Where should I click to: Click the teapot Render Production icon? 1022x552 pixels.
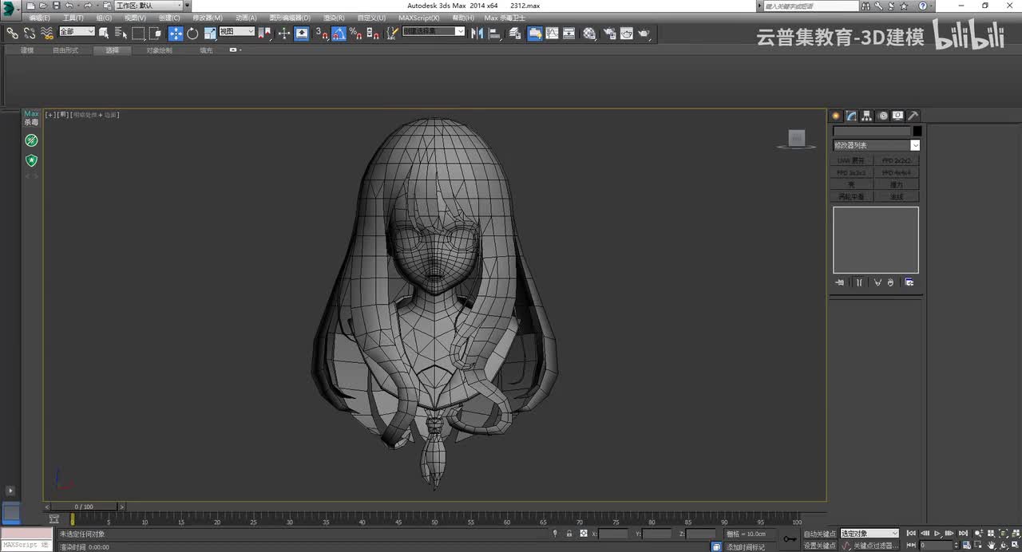644,34
